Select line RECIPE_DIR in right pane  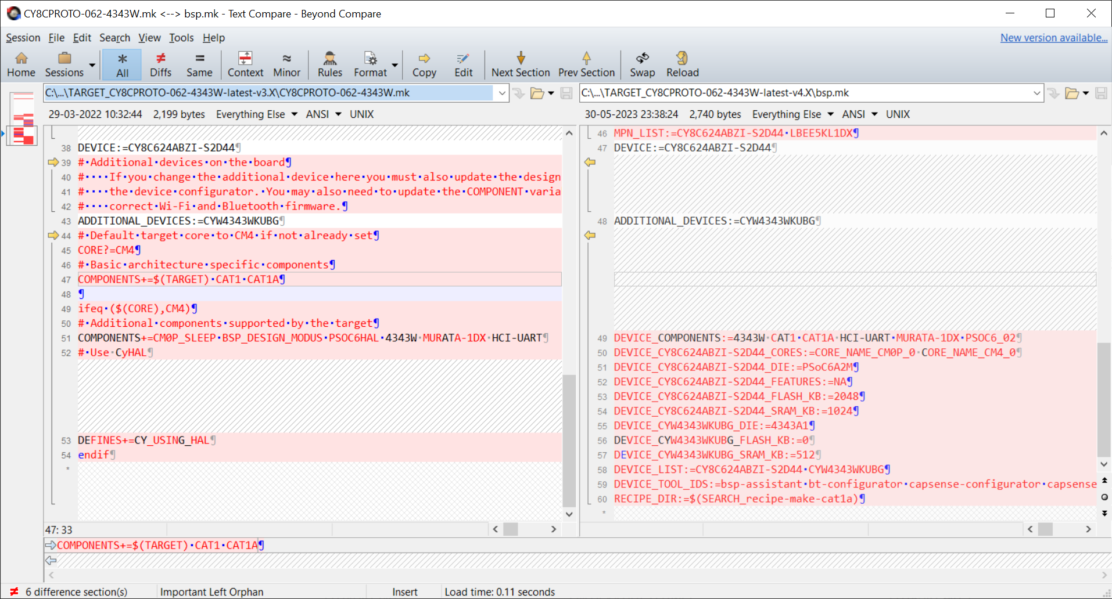tap(855, 499)
